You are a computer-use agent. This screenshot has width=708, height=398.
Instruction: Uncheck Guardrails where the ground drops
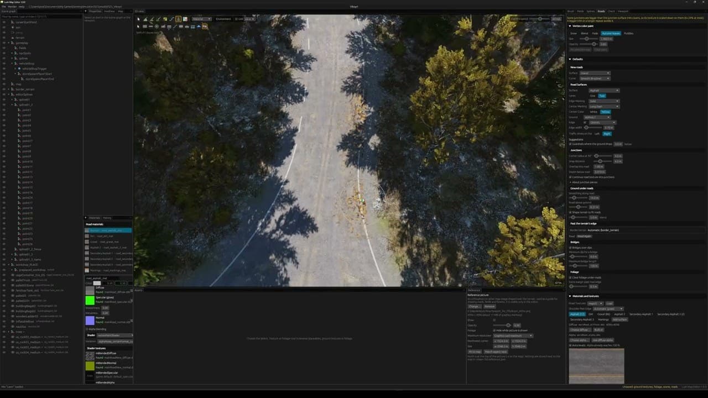tap(571, 144)
